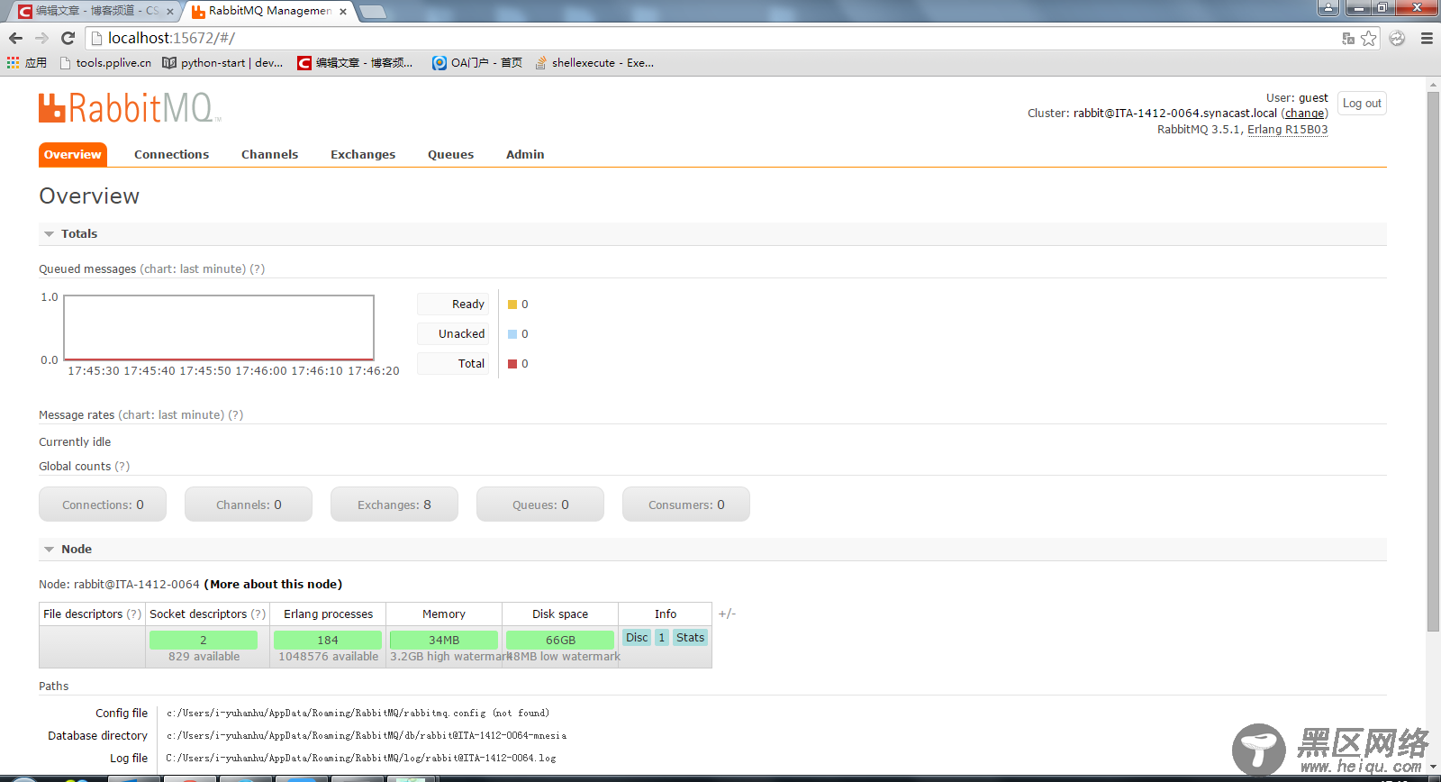Viewport: 1441px width, 782px height.
Task: Switch to the Connections tab
Action: click(x=171, y=154)
